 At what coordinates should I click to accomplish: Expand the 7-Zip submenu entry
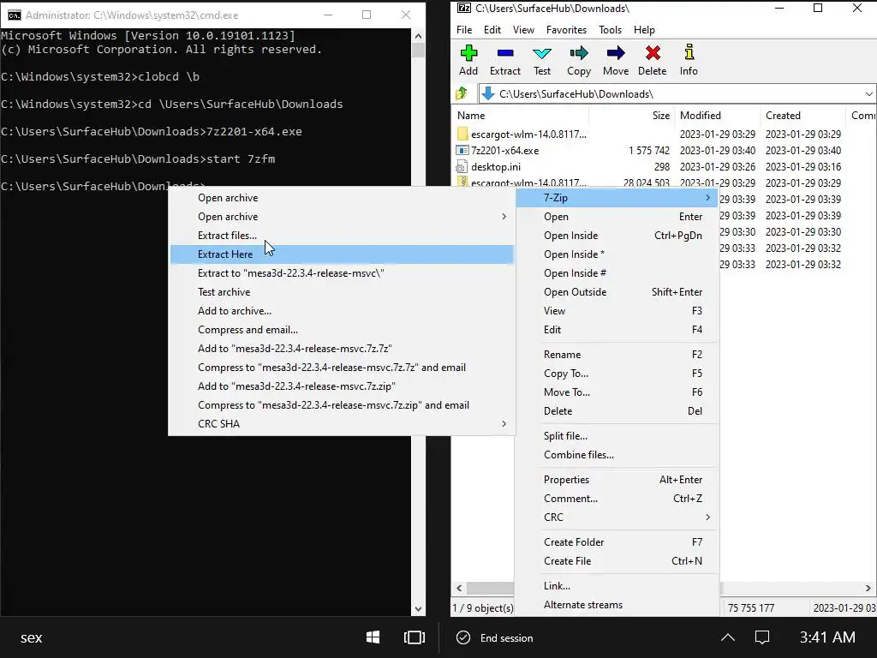tap(617, 198)
